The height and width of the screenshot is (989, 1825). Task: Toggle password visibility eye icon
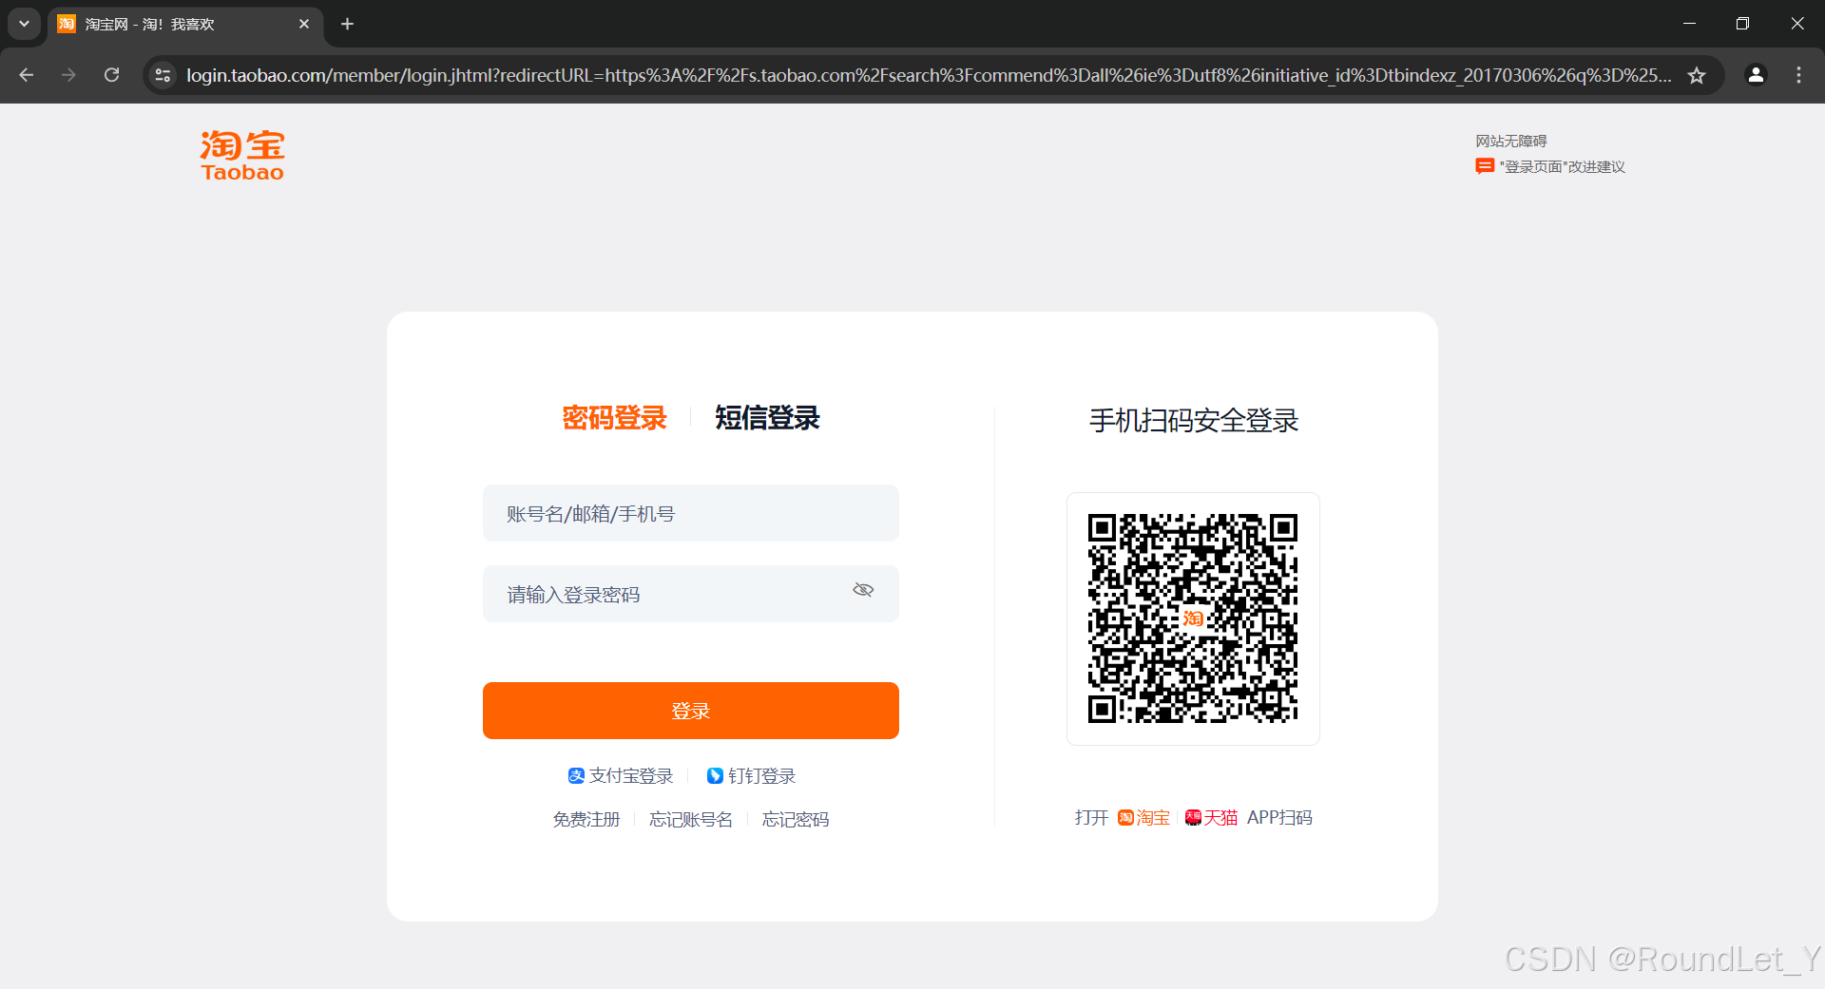pos(863,590)
